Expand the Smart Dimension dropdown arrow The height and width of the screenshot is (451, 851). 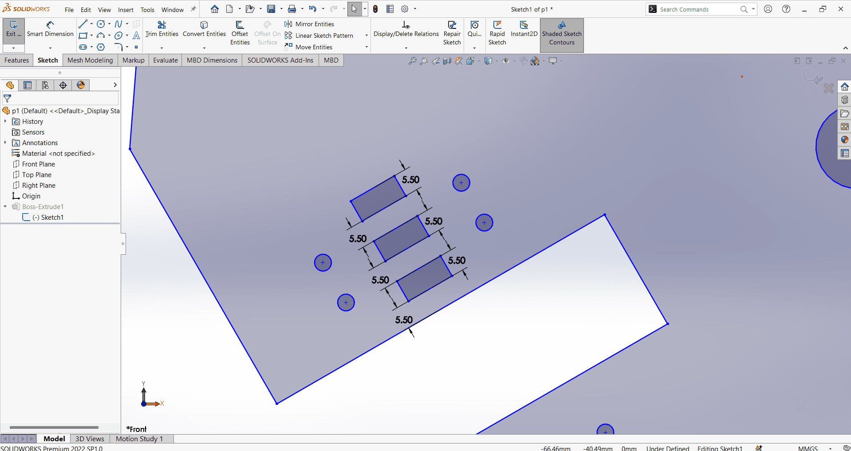50,47
